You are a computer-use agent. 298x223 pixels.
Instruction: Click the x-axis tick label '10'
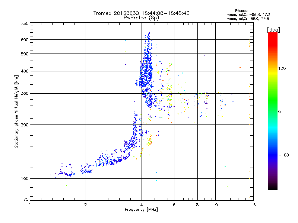tap(215, 205)
